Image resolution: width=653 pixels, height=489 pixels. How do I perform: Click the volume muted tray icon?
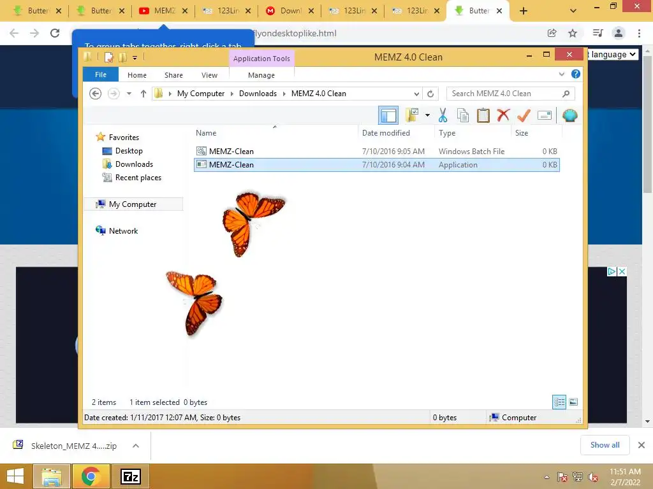click(x=592, y=477)
